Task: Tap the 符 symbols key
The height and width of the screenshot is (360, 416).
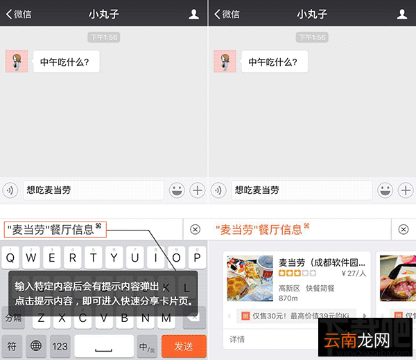Action: pyautogui.click(x=11, y=346)
